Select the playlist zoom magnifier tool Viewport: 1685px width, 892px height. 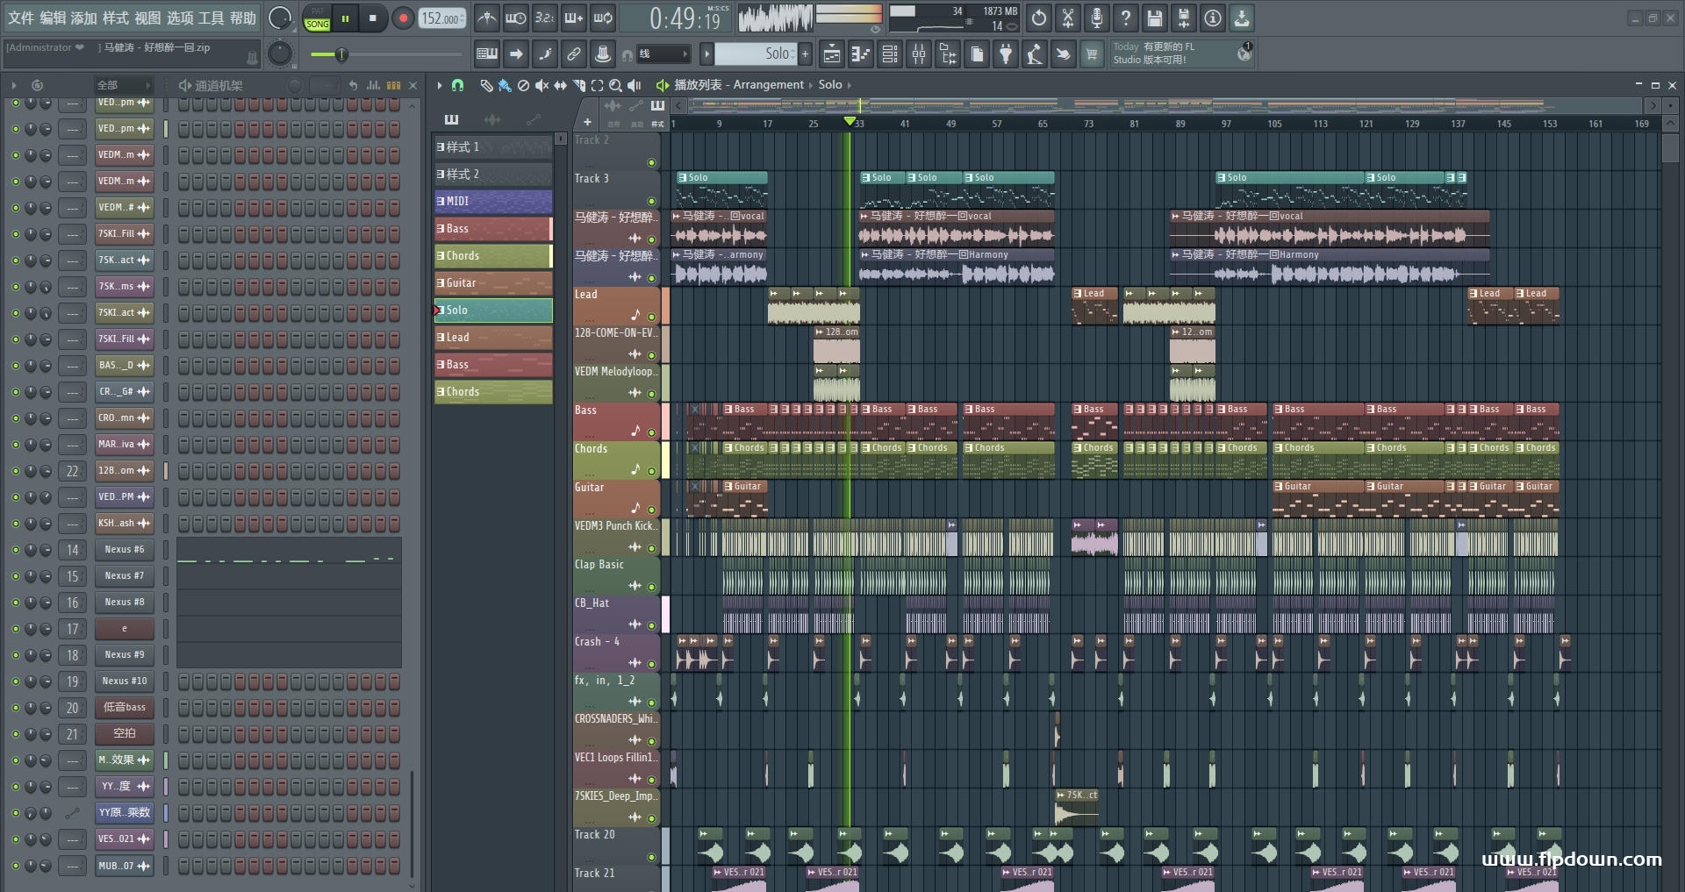616,85
